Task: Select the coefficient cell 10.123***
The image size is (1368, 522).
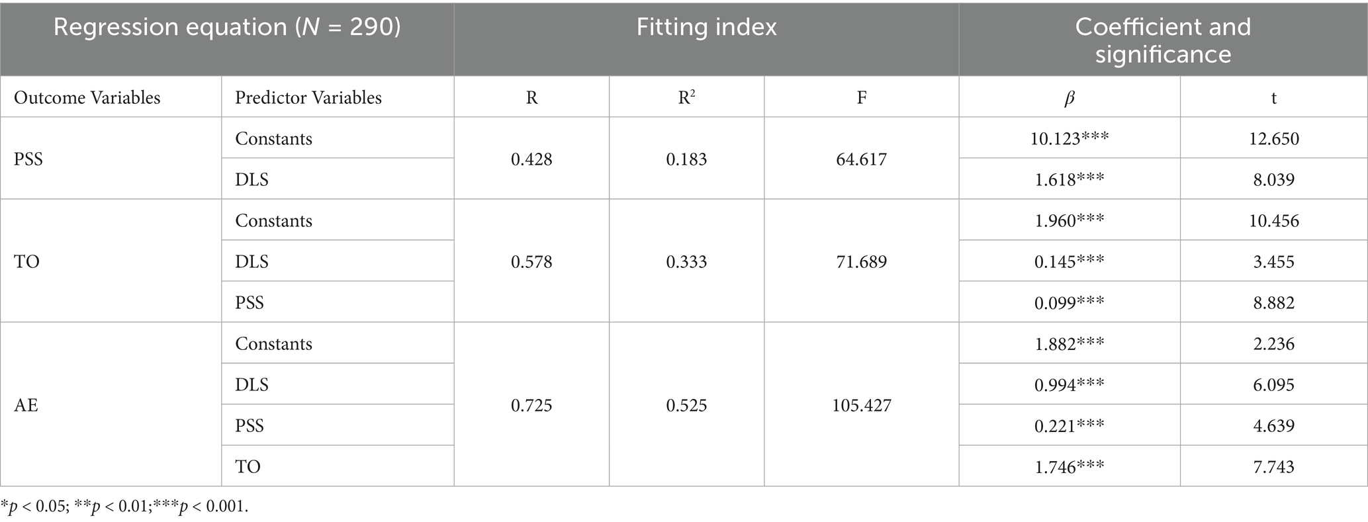Action: [1070, 139]
